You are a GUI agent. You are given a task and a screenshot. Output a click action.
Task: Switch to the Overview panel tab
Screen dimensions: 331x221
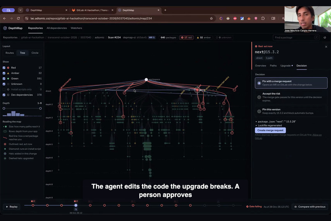[260, 66]
